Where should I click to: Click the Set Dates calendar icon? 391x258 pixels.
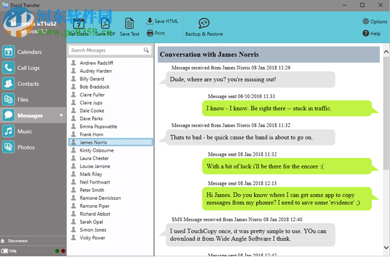[78, 24]
